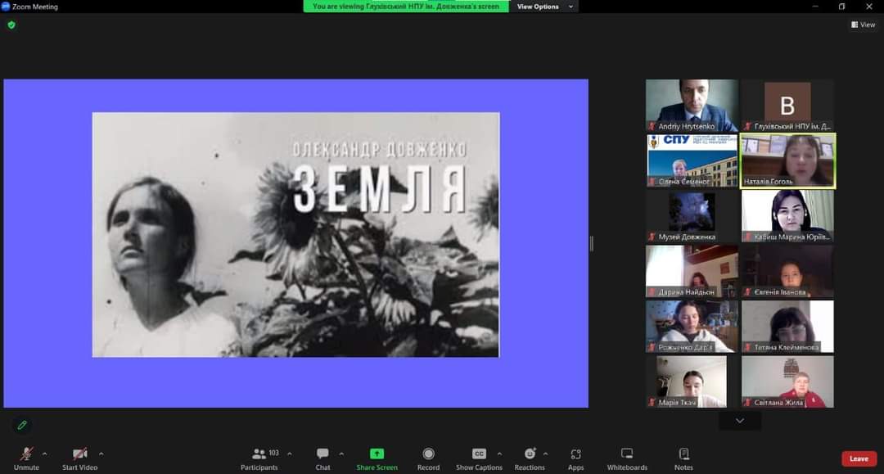Show more participants with down chevron
This screenshot has height=474, width=884.
point(740,421)
